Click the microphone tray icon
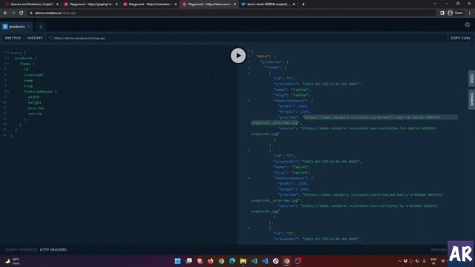Image resolution: width=475 pixels, height=267 pixels. [x=424, y=261]
